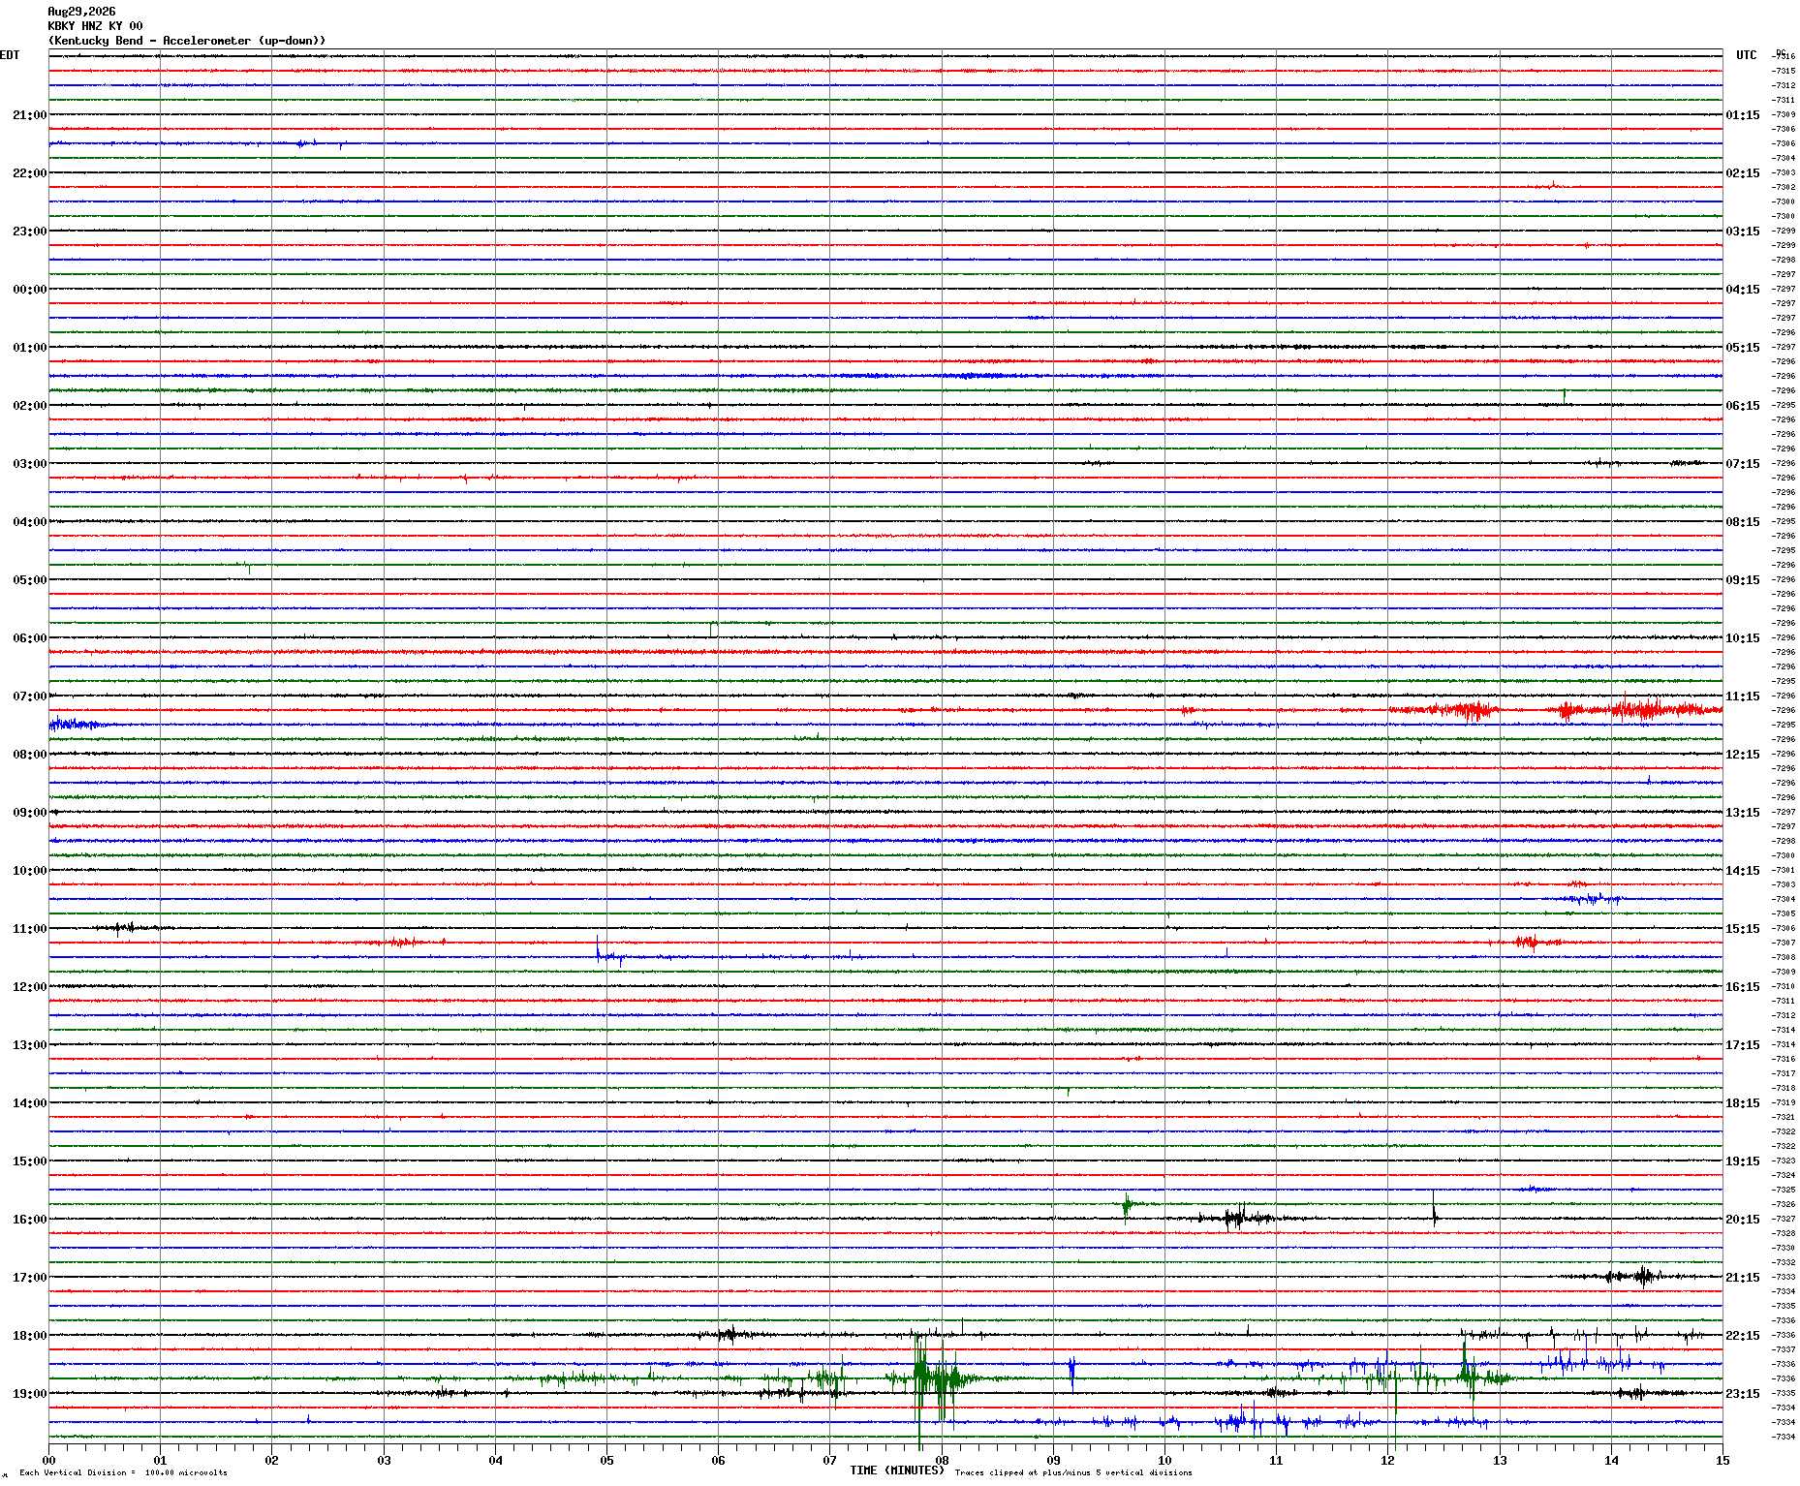Select the EDT timezone label
This screenshot has height=1486, width=1800.
(10, 55)
